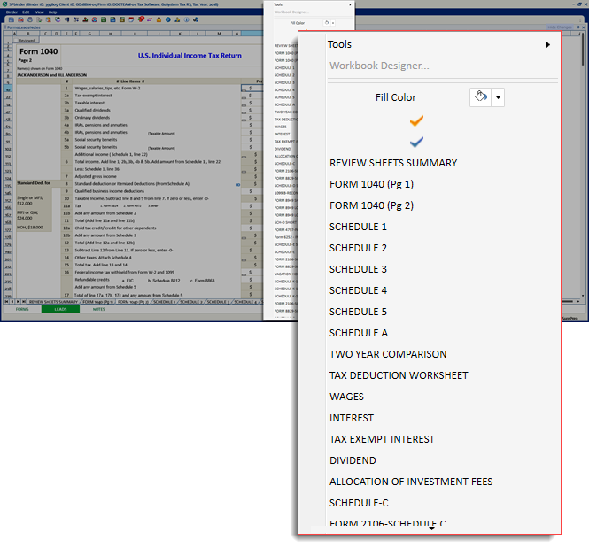The height and width of the screenshot is (548, 589).
Task: Choose SCHEDULE A in enlarged menu
Action: point(359,333)
